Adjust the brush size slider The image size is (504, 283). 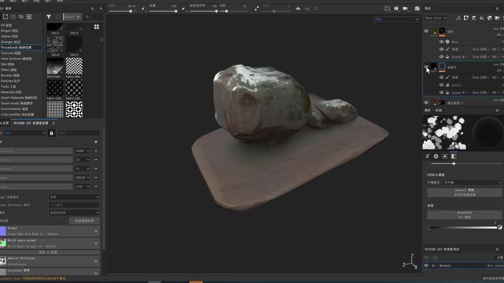click(x=122, y=11)
